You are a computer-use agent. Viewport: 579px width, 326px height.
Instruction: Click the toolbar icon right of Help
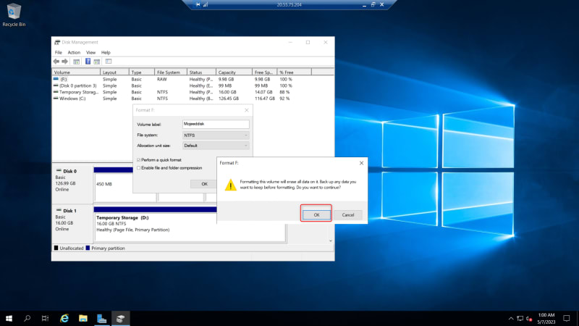click(x=97, y=62)
